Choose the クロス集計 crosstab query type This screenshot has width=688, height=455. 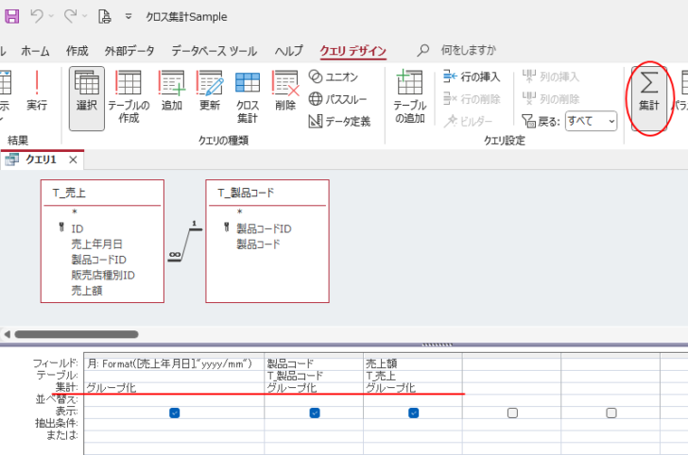(x=248, y=97)
